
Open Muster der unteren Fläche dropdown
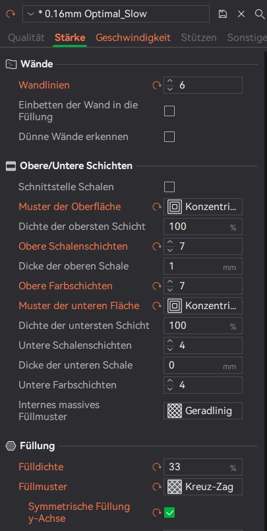[203, 306]
